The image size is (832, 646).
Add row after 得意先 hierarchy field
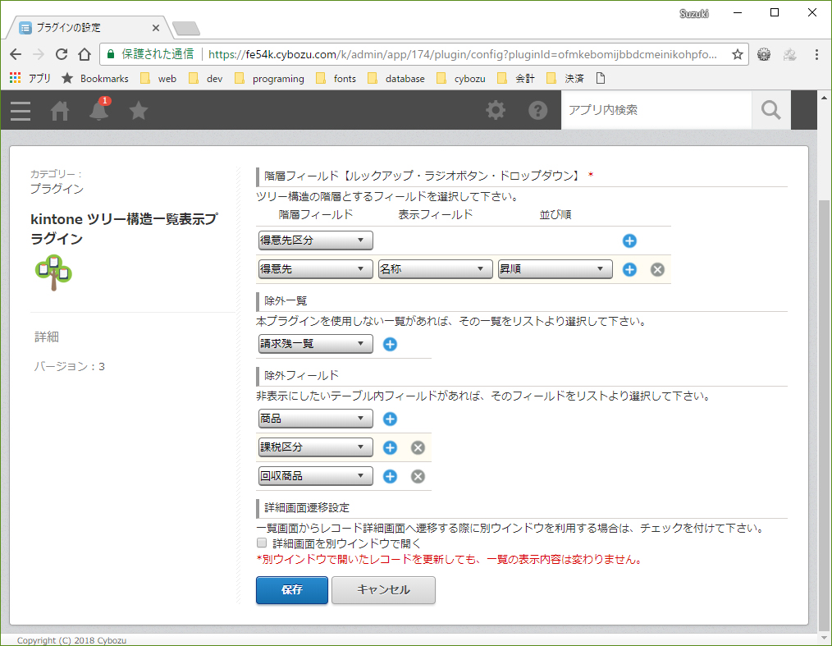629,270
